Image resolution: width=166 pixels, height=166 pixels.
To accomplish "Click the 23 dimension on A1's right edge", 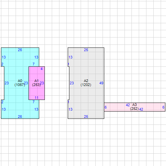I will coord(42,83).
